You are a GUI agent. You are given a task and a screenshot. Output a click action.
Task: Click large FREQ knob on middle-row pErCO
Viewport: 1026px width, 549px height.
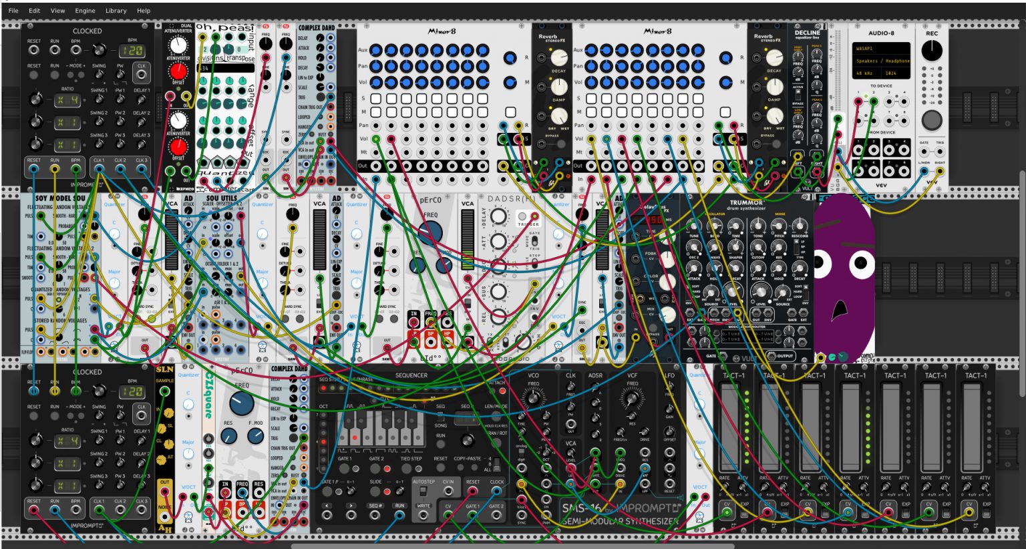430,234
